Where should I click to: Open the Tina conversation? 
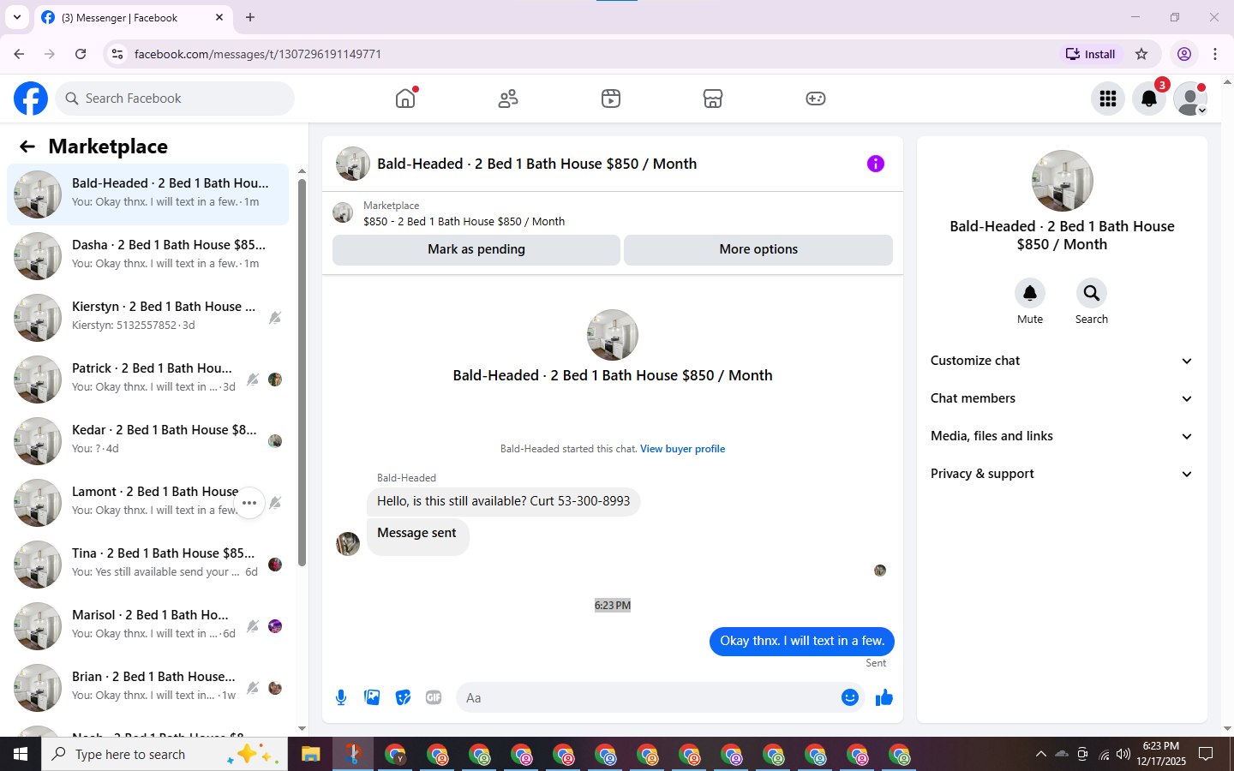(x=147, y=565)
